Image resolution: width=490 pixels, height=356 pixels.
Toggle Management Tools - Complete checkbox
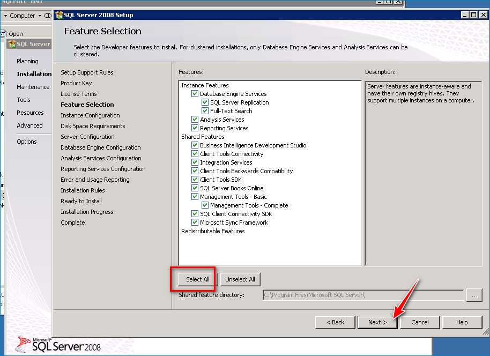205,205
